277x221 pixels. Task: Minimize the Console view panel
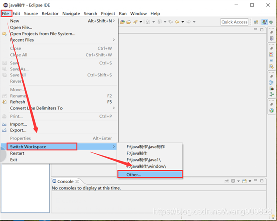(x=255, y=180)
